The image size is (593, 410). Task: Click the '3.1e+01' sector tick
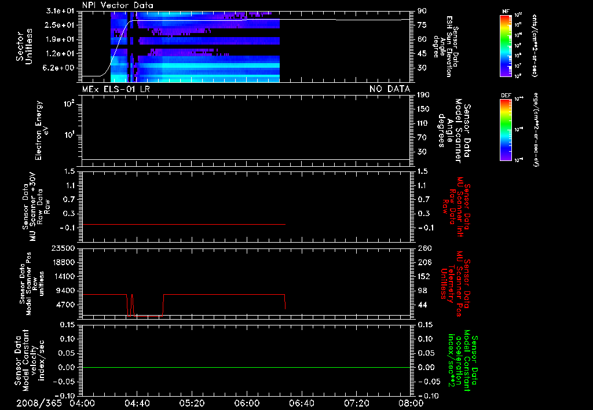tap(60, 11)
